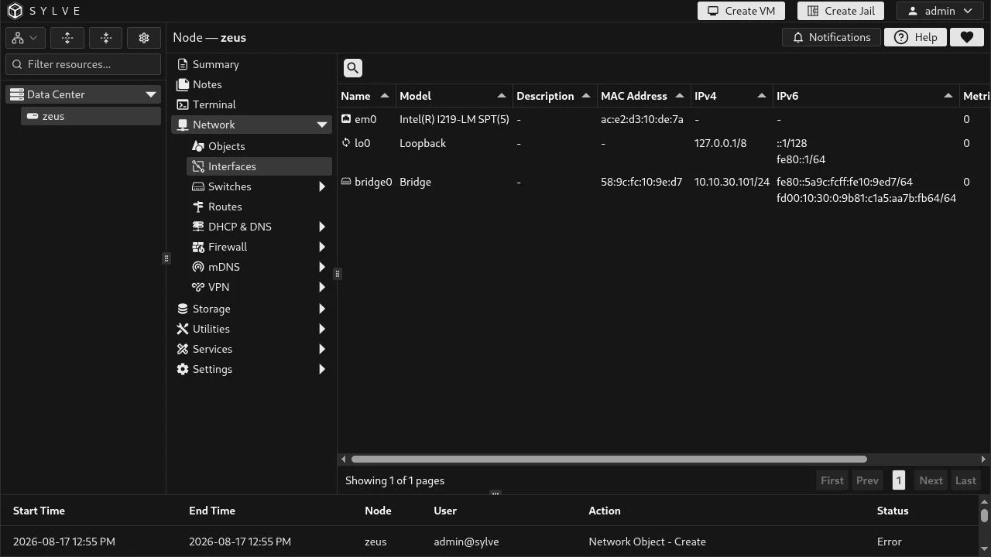Expand the Utilities section
This screenshot has height=557, width=991.
pyautogui.click(x=322, y=329)
